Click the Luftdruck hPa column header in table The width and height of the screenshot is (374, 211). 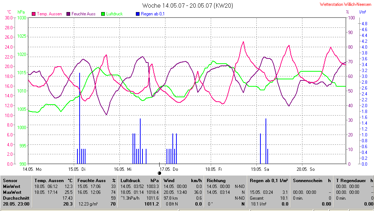pos(140,181)
